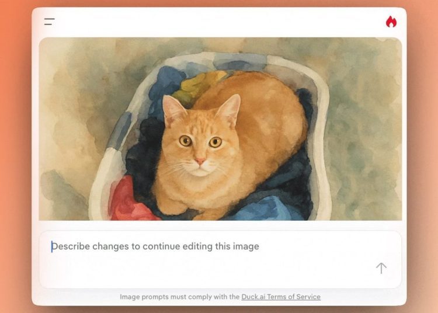438x313 pixels.
Task: Click the upward arrow in prompt box
Action: coord(381,268)
